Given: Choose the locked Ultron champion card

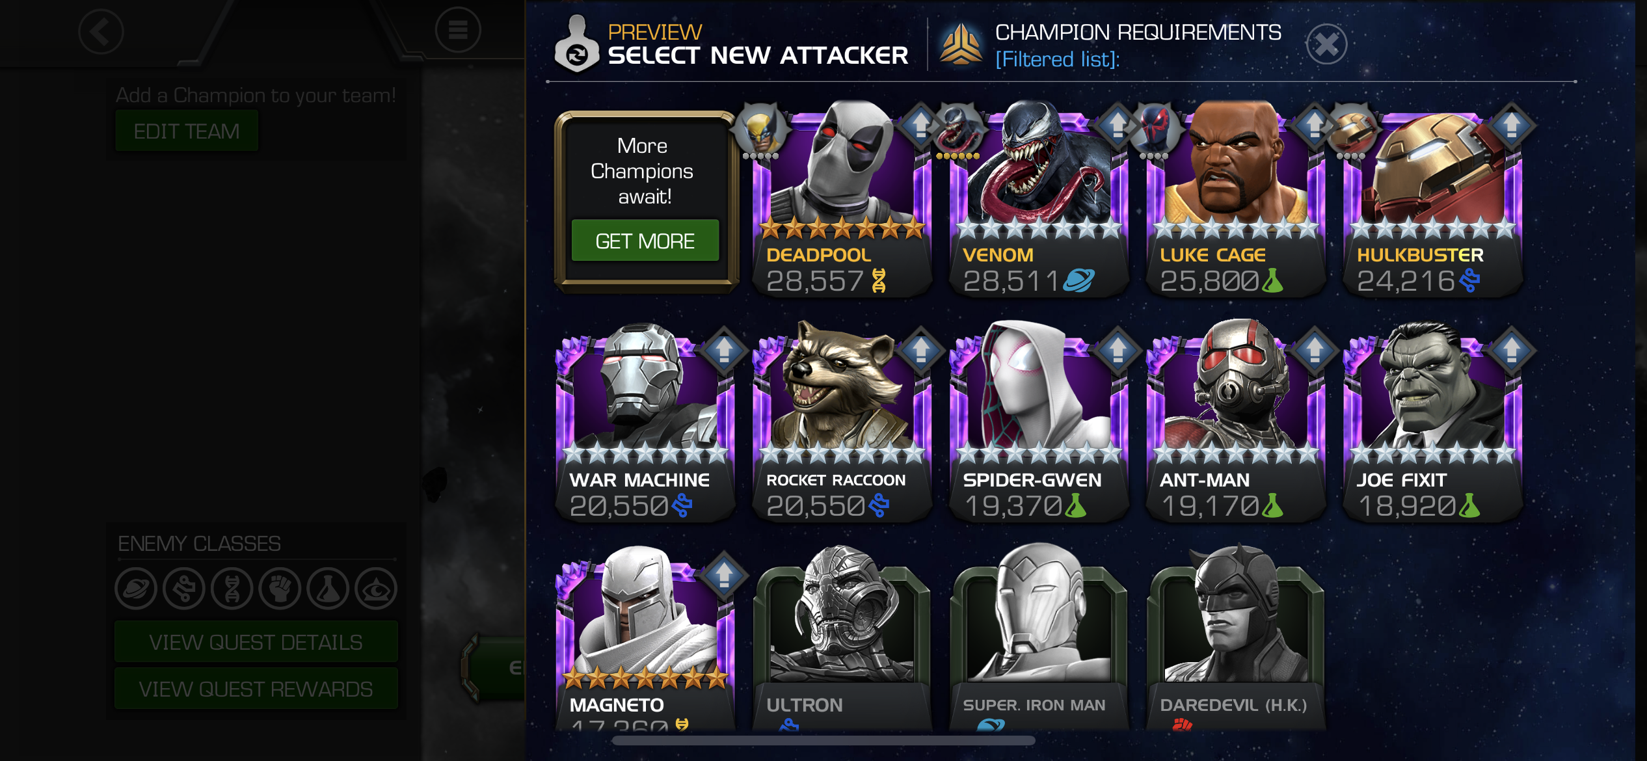Looking at the screenshot, I should point(842,637).
